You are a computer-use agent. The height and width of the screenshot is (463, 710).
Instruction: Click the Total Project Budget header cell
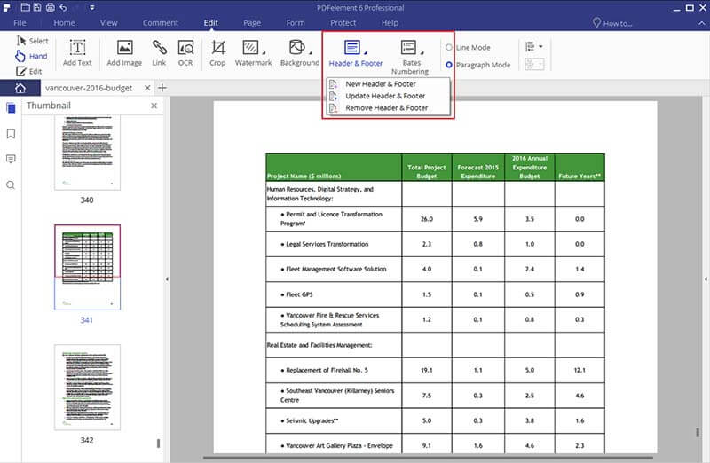coord(427,168)
